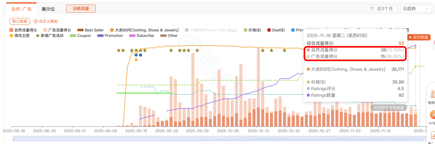The image size is (435, 144).
Task: Toggle the 自然流量得分 legend series
Action: pyautogui.click(x=23, y=30)
